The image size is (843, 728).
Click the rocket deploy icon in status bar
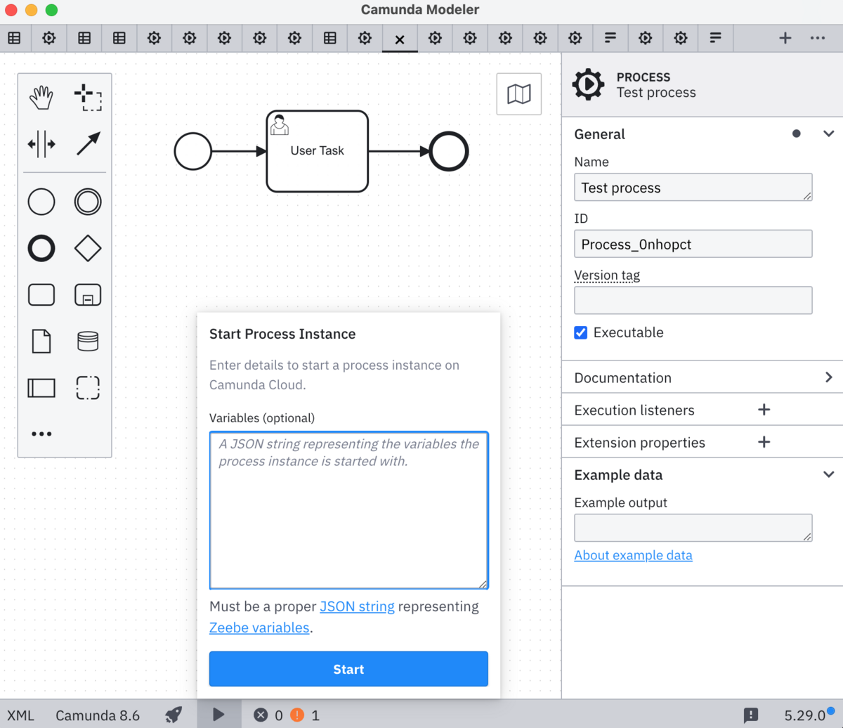click(174, 715)
